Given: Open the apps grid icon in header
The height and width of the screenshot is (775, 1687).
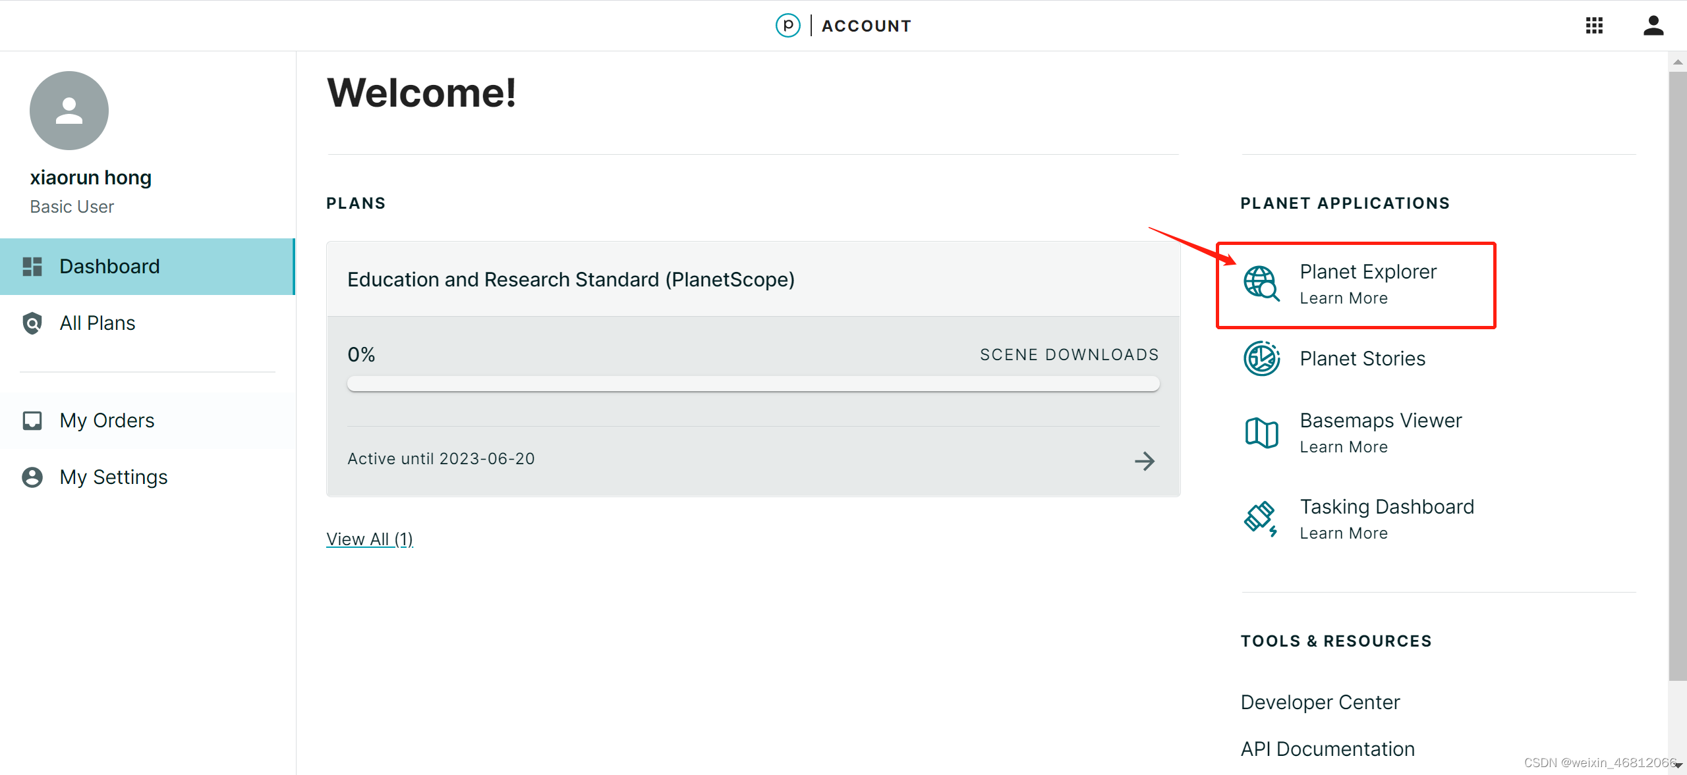Looking at the screenshot, I should click(1594, 26).
